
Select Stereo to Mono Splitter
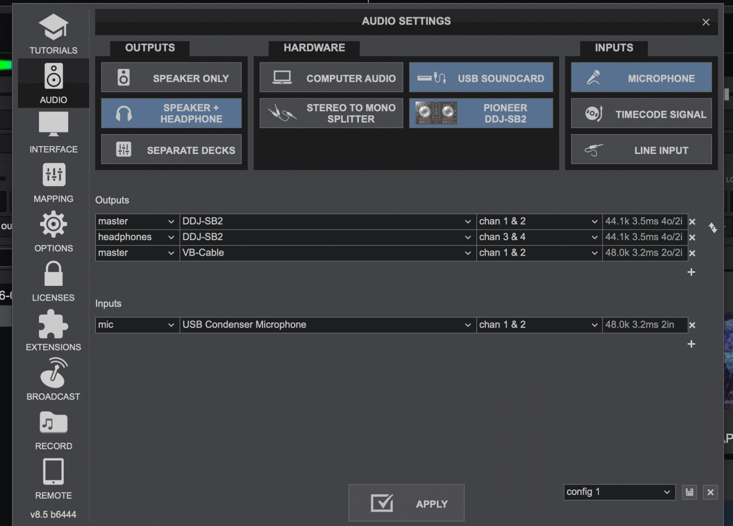coord(331,113)
